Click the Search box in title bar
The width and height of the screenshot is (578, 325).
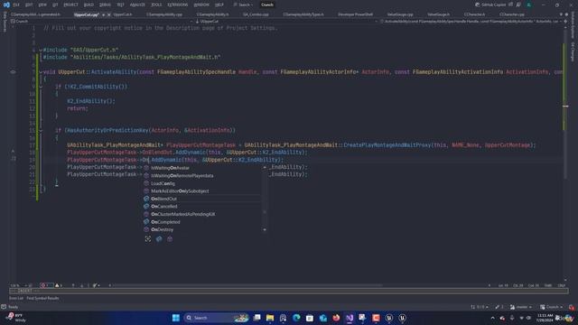click(x=243, y=5)
